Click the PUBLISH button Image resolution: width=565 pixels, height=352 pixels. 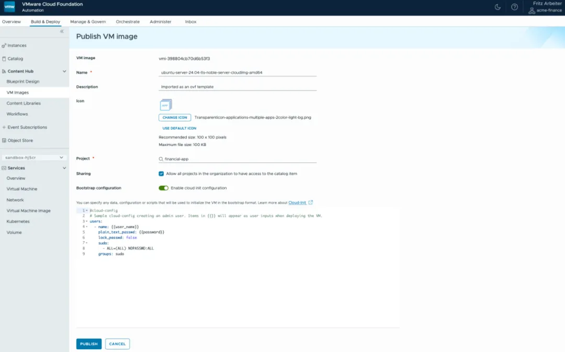coord(88,344)
